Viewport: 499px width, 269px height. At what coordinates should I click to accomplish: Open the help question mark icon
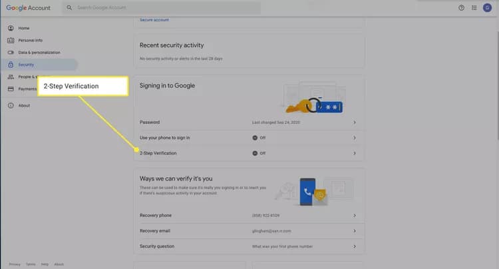pyautogui.click(x=461, y=7)
